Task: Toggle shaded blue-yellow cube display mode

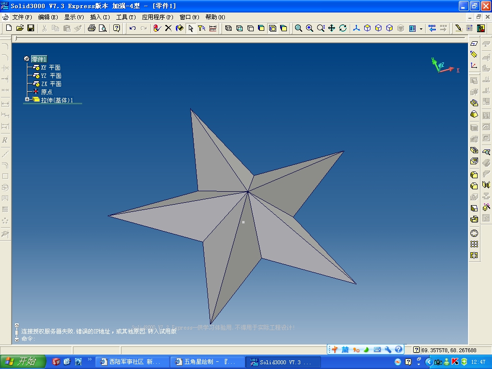Action: click(x=261, y=28)
